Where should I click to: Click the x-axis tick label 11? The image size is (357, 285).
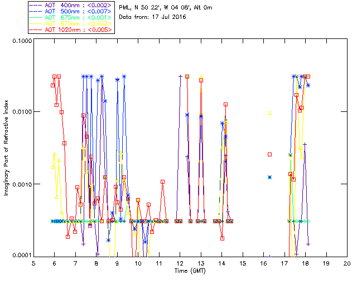tap(159, 263)
